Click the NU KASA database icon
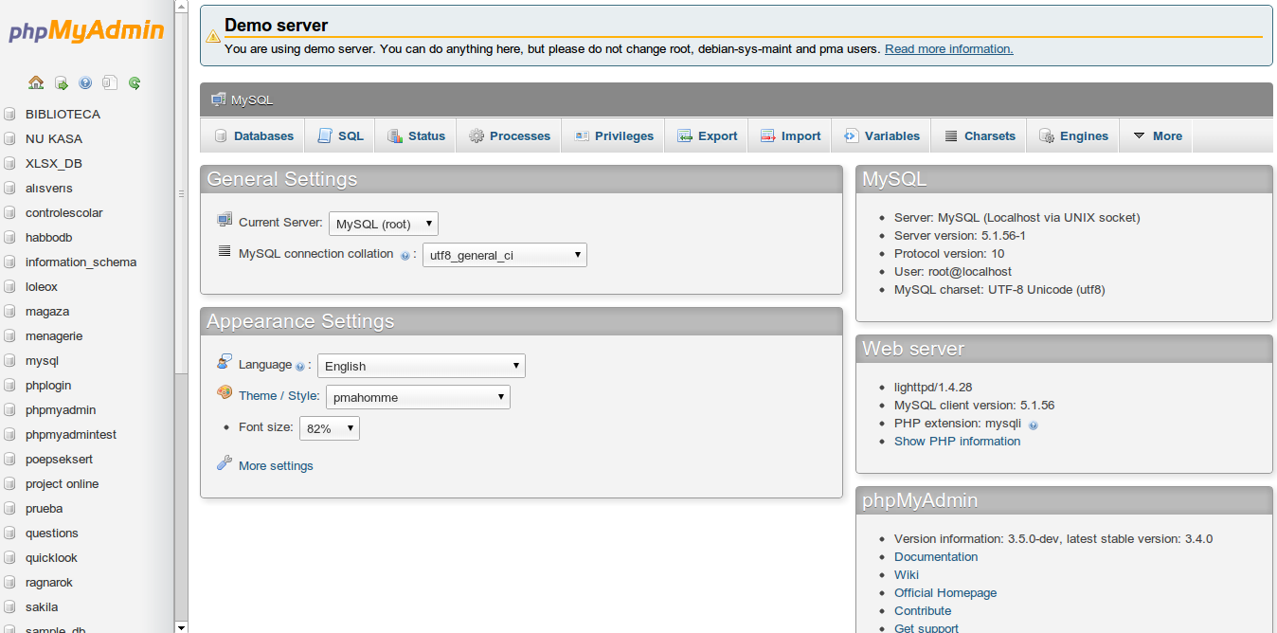Viewport: 1277px width, 633px height. (x=9, y=139)
